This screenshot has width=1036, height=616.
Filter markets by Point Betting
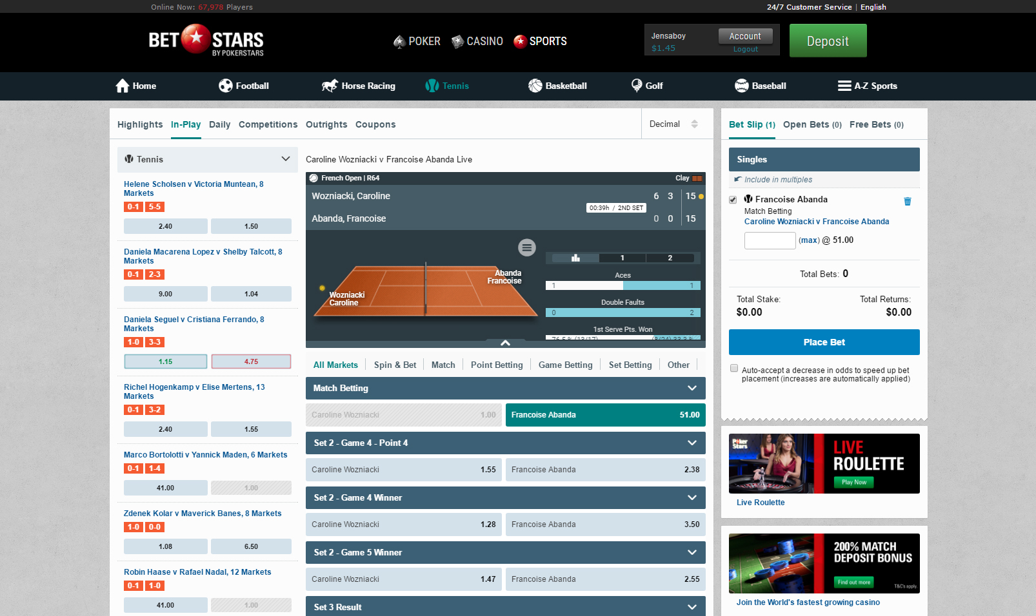pos(497,365)
